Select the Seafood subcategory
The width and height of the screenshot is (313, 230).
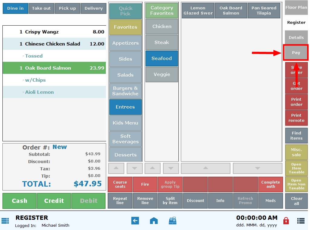click(162, 58)
